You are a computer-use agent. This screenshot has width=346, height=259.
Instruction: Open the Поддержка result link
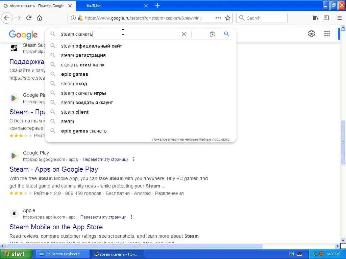tap(27, 62)
